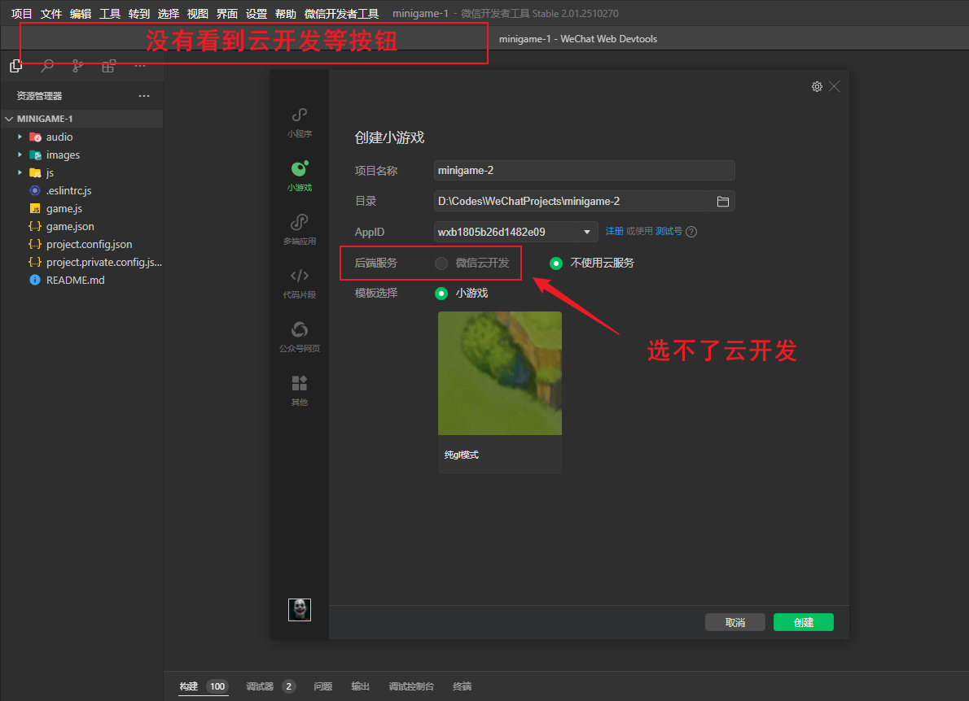Open the Explorer files icon in activity bar
The height and width of the screenshot is (701, 969).
click(16, 65)
